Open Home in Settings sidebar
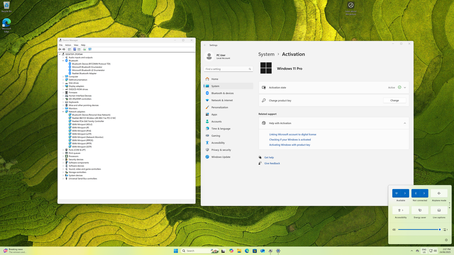Image resolution: width=454 pixels, height=255 pixels. 228,79
